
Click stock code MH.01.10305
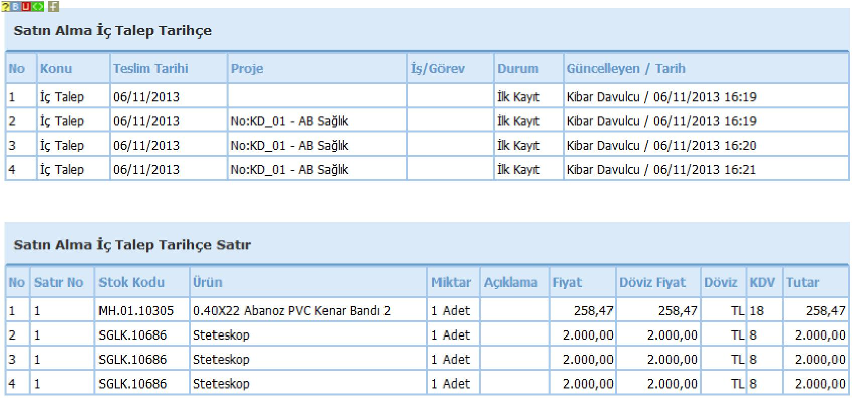[136, 311]
